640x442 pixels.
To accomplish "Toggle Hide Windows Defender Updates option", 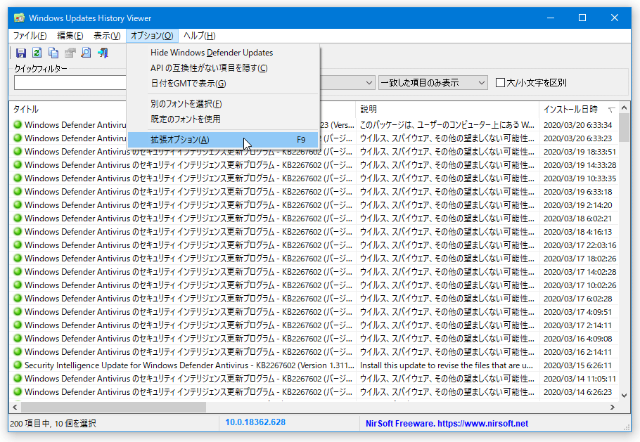I will [222, 53].
